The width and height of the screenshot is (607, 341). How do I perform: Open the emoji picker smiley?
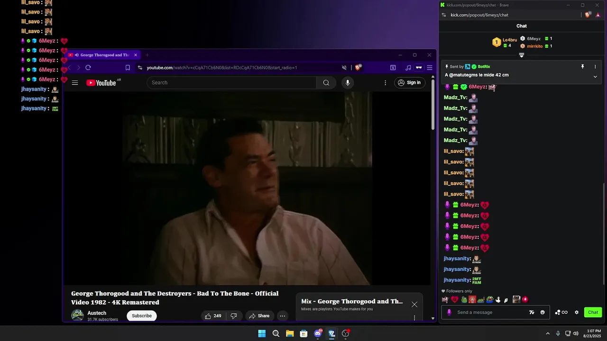[543, 312]
